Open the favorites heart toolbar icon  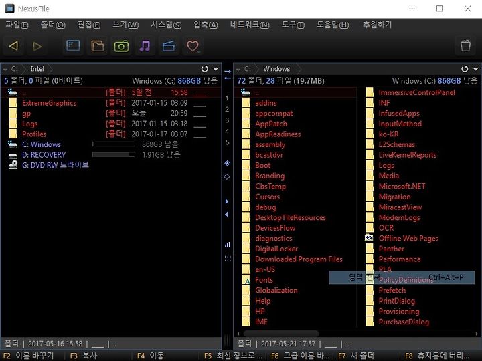click(193, 46)
